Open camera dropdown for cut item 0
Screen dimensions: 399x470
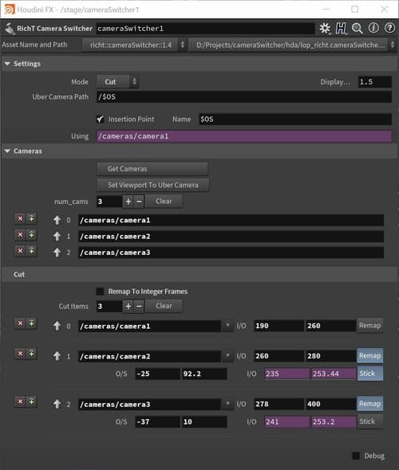pos(227,326)
